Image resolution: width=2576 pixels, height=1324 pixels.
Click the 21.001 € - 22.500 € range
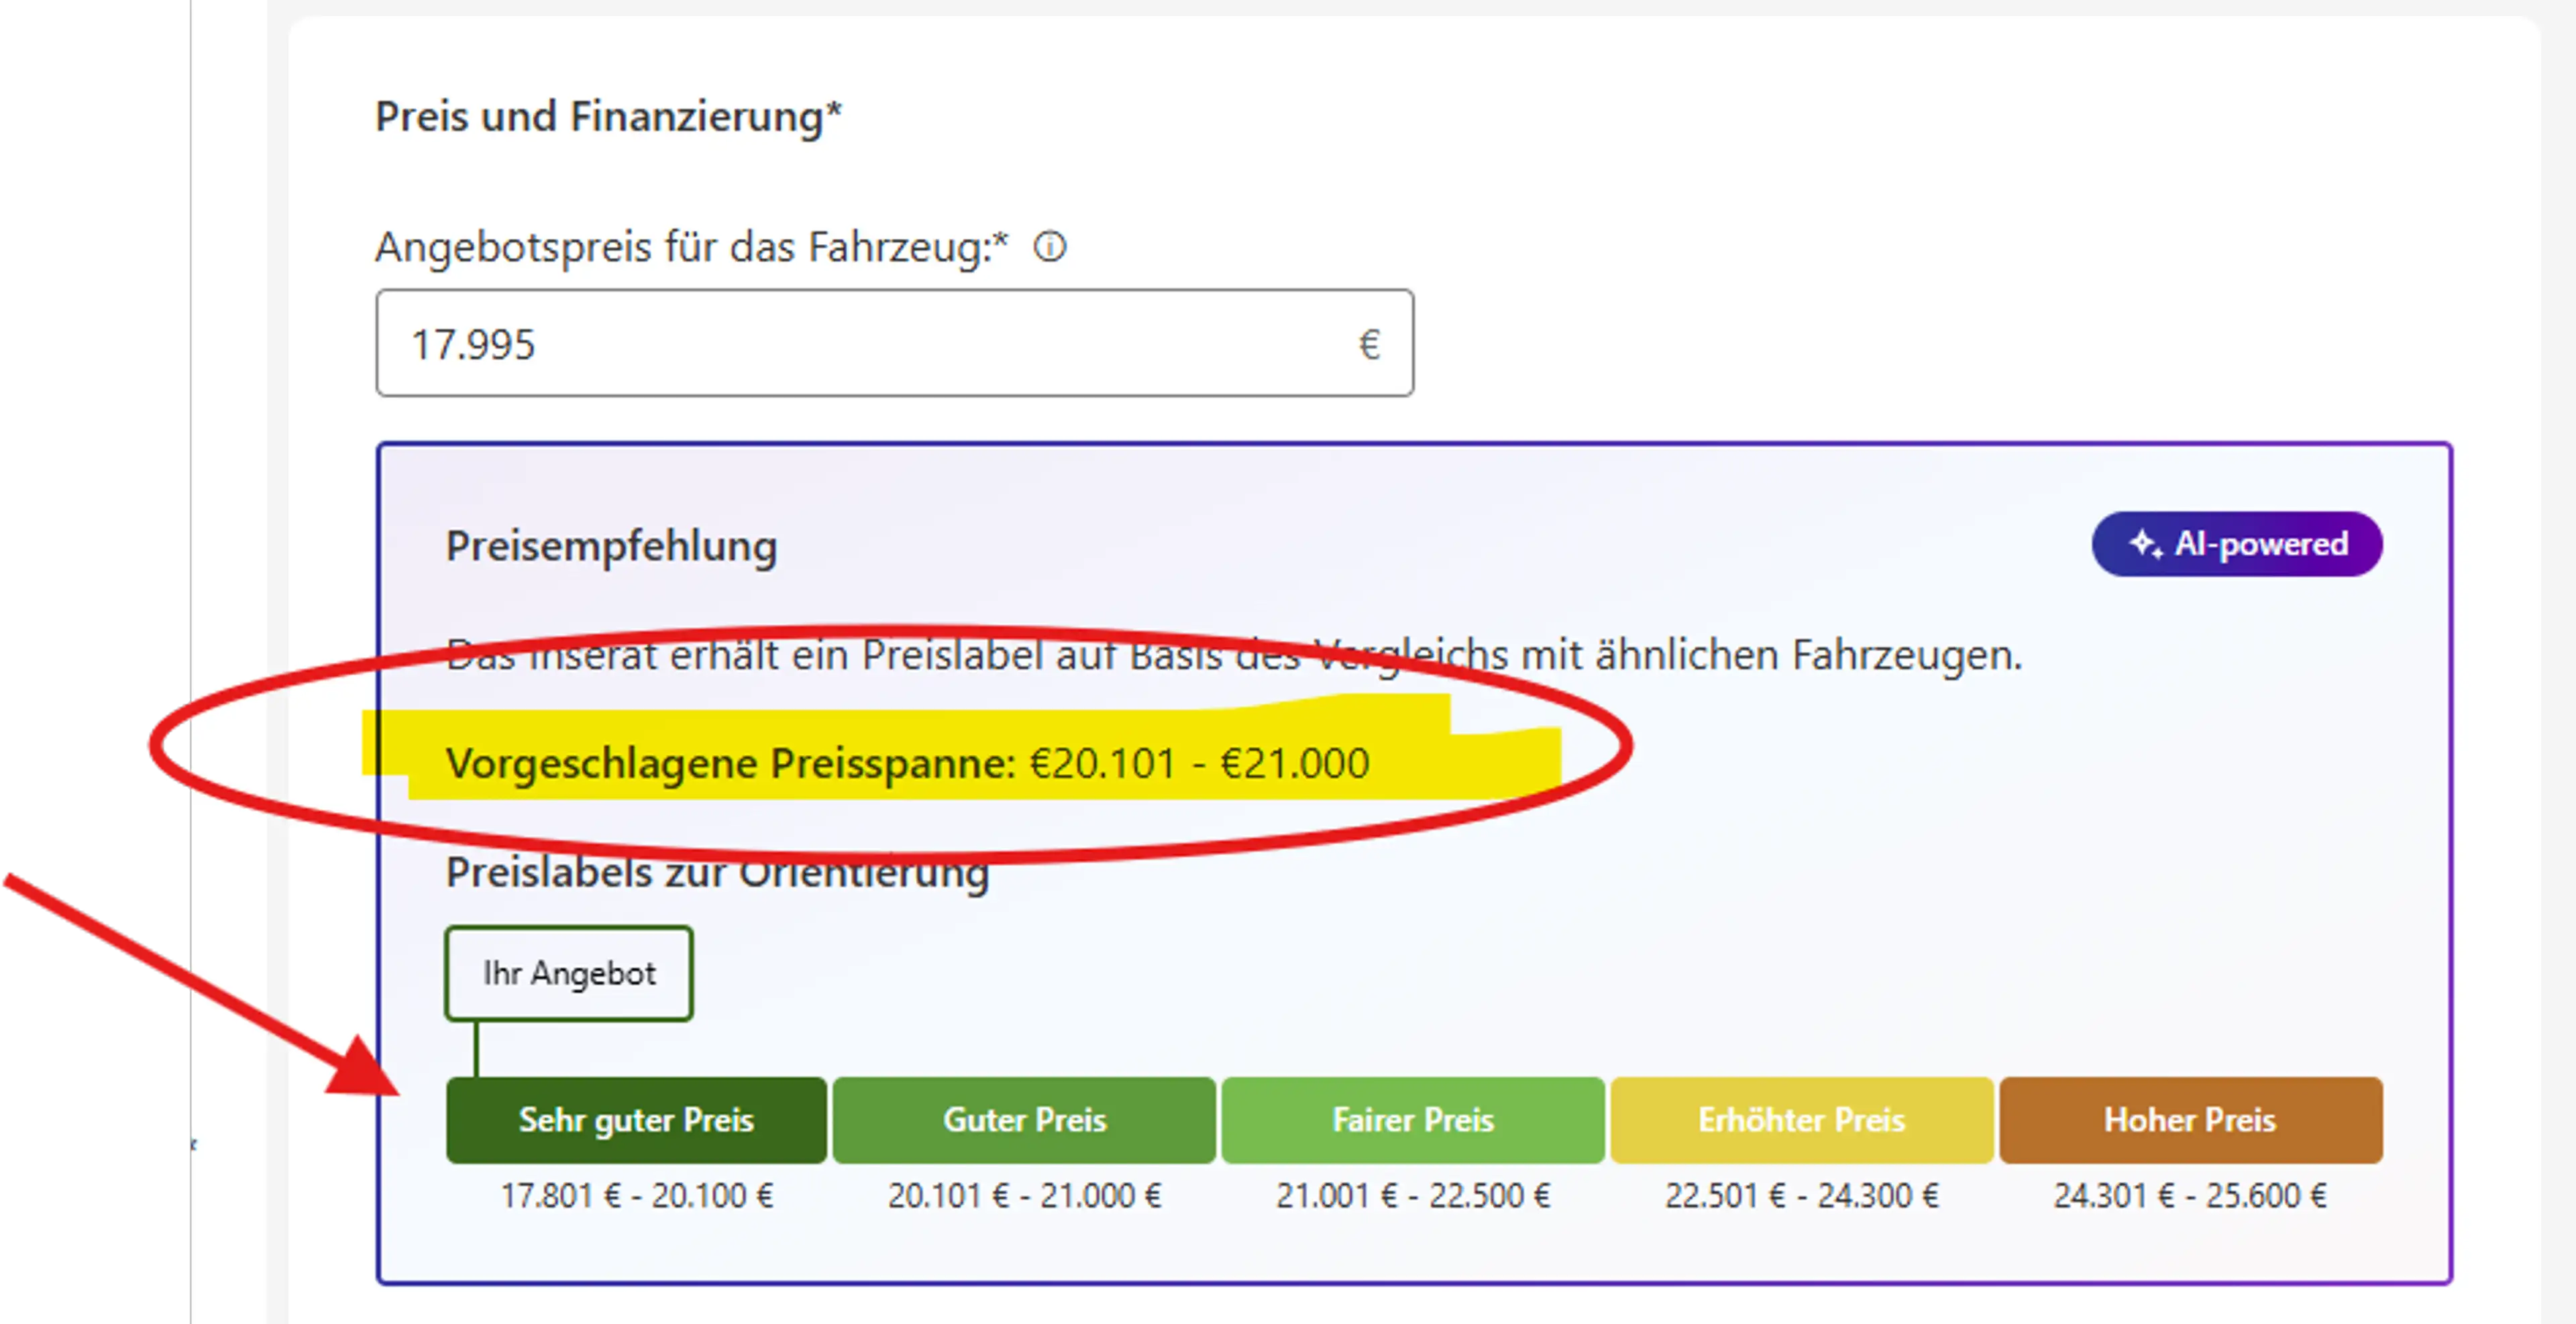pyautogui.click(x=1413, y=1195)
